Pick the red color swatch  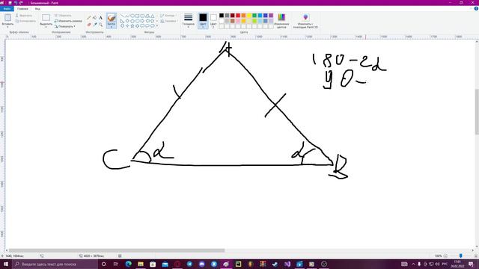click(x=238, y=15)
